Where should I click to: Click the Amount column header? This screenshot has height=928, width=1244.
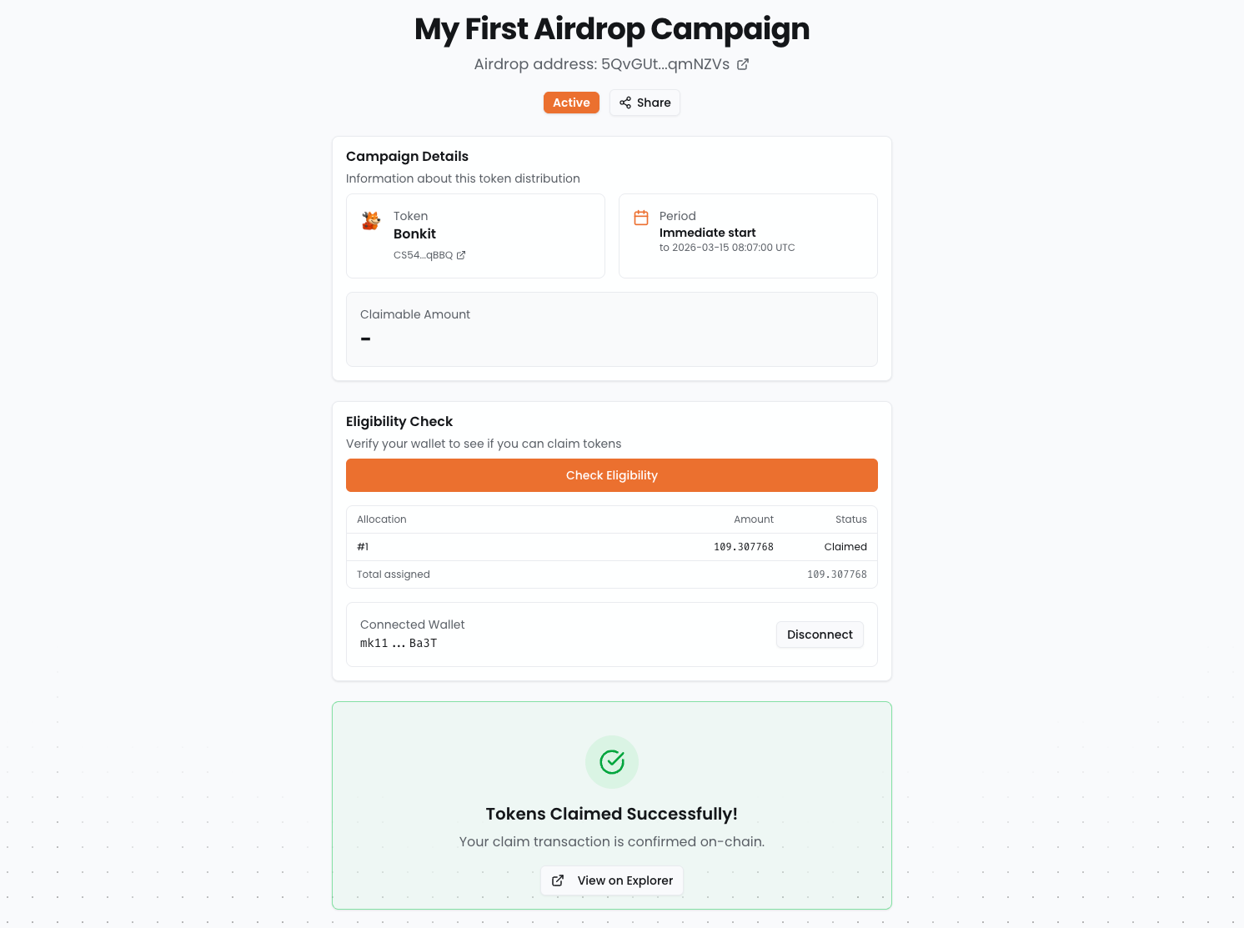(x=754, y=519)
